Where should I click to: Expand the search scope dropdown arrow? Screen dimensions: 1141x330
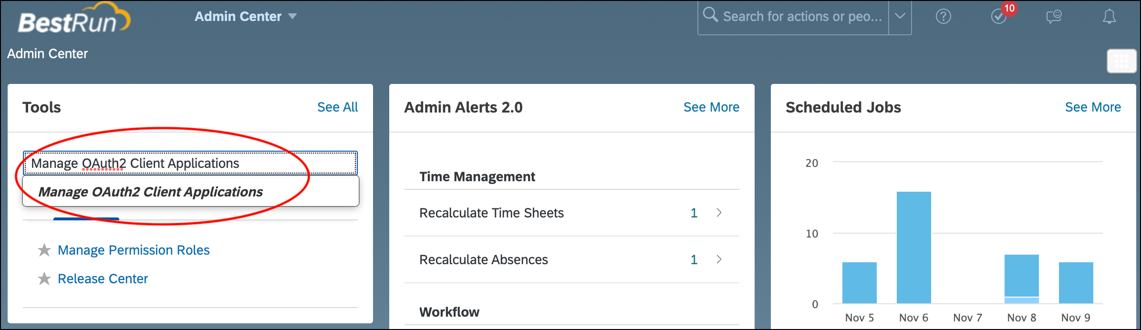[900, 17]
